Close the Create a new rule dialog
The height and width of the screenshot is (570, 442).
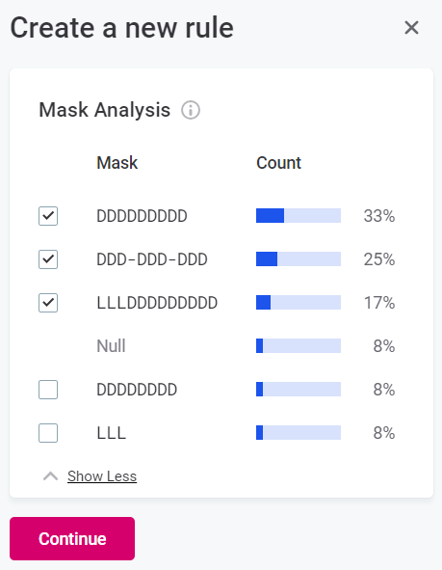click(411, 28)
